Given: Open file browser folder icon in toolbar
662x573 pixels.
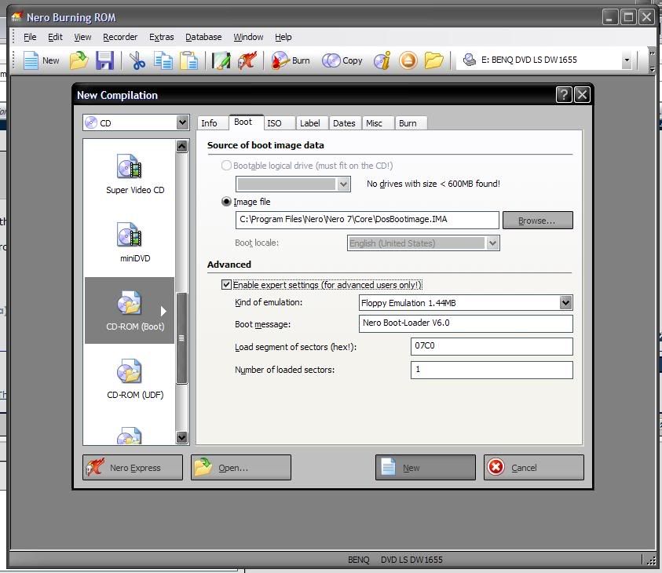Looking at the screenshot, I should (433, 60).
